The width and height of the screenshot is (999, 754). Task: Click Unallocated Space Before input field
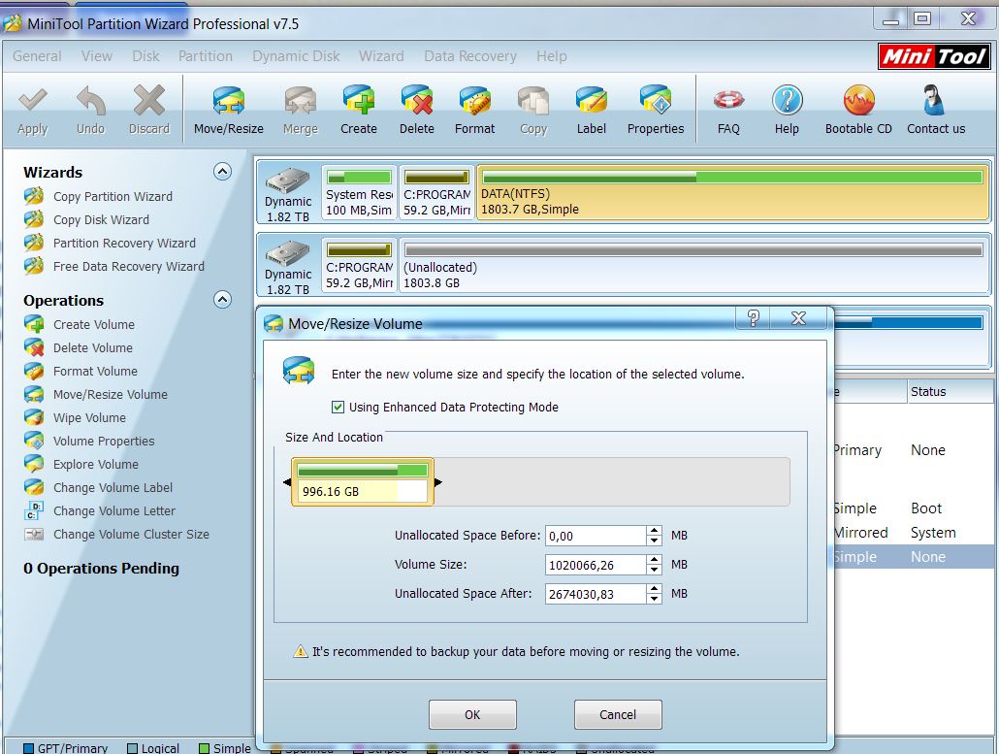[596, 536]
